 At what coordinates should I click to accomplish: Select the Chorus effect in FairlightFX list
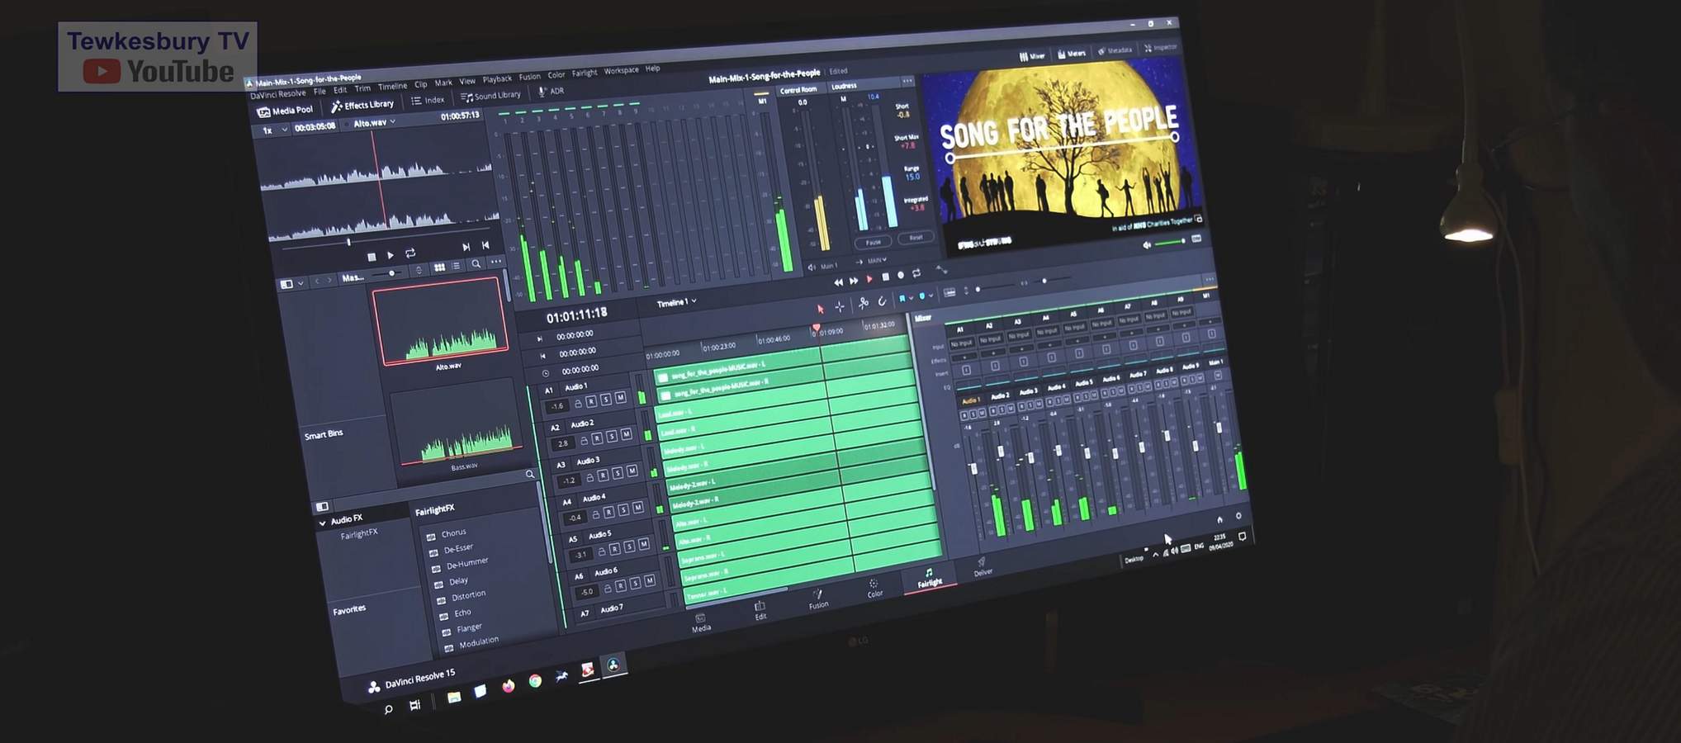point(453,533)
